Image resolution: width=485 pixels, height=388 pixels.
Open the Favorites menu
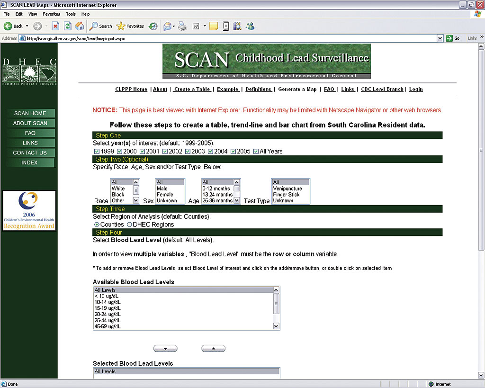51,14
